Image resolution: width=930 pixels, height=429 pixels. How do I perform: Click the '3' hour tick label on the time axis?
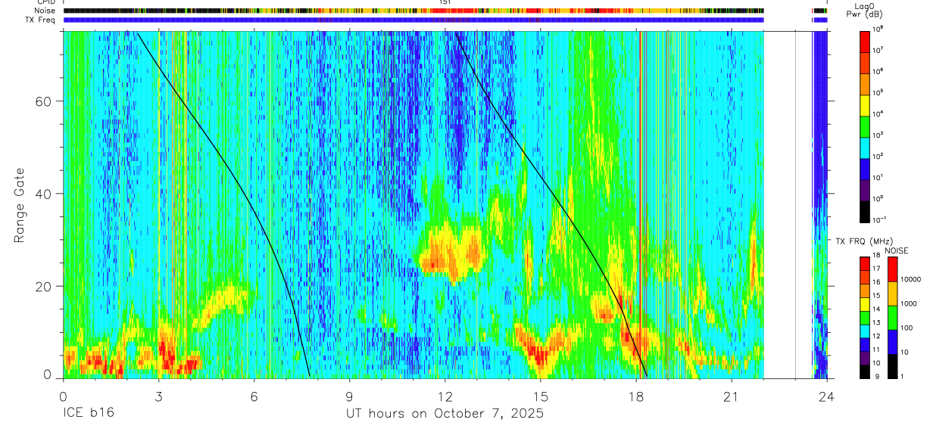point(159,396)
